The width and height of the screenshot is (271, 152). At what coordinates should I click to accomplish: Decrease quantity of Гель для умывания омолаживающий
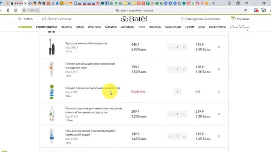(x=170, y=136)
